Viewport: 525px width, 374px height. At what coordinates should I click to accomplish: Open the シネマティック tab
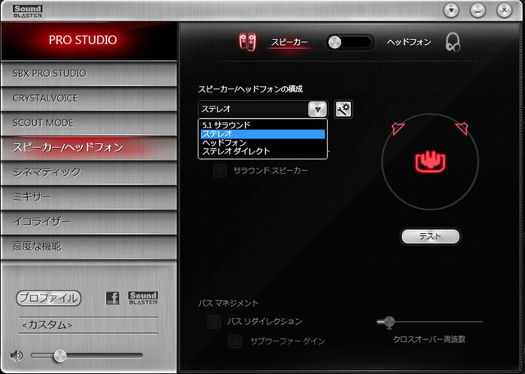[89, 173]
